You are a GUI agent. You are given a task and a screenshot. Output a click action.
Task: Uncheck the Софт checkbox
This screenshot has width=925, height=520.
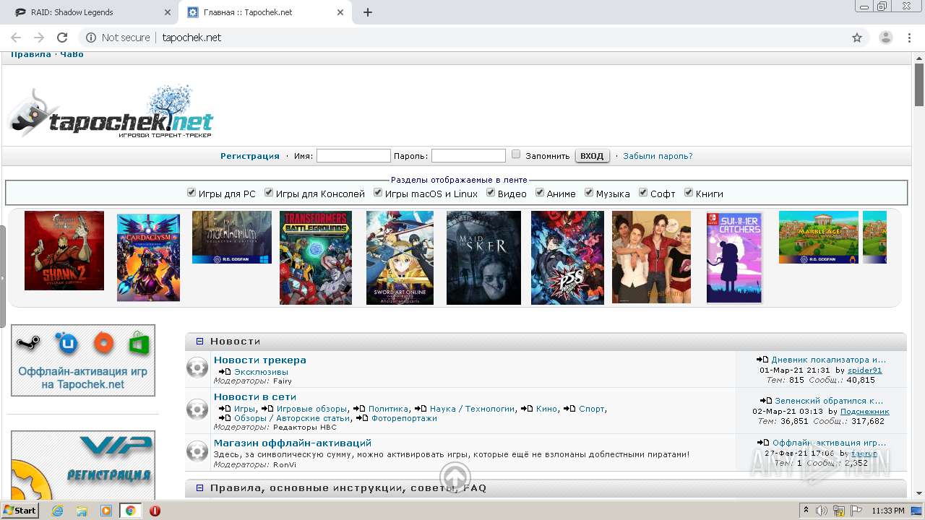(643, 192)
